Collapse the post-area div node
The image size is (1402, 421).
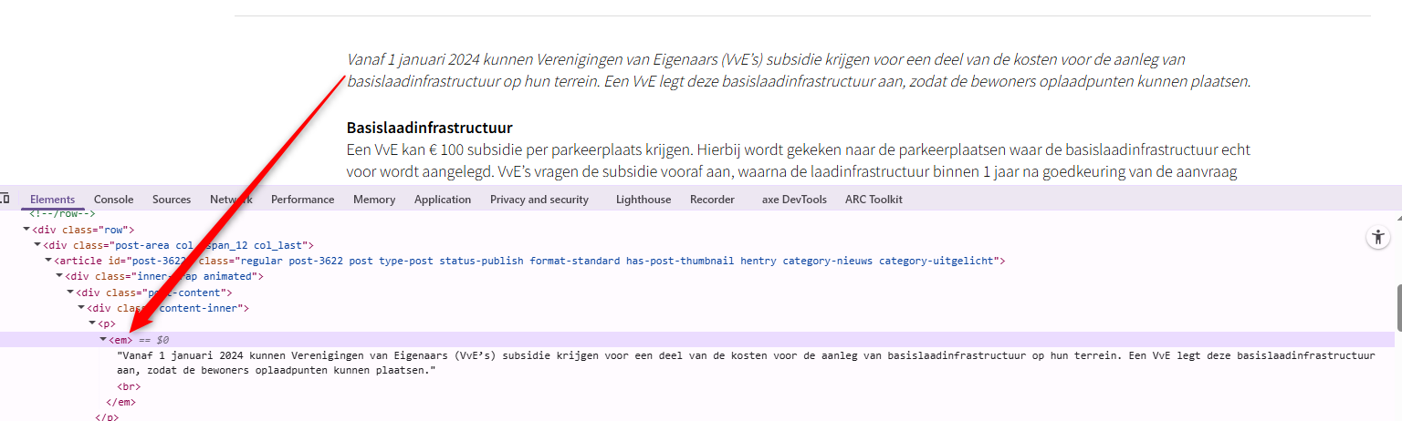coord(37,245)
